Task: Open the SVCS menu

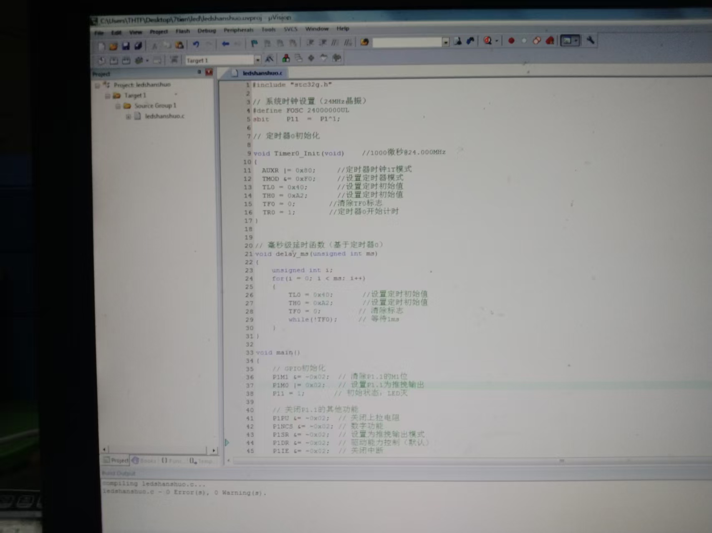Action: pyautogui.click(x=290, y=29)
